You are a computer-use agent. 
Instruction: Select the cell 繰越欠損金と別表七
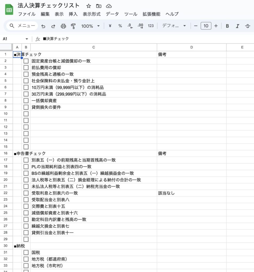coord(94,226)
